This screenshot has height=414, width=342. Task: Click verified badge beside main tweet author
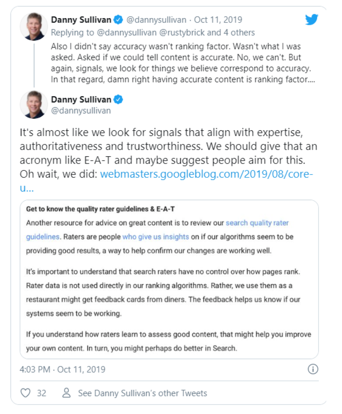point(118,100)
